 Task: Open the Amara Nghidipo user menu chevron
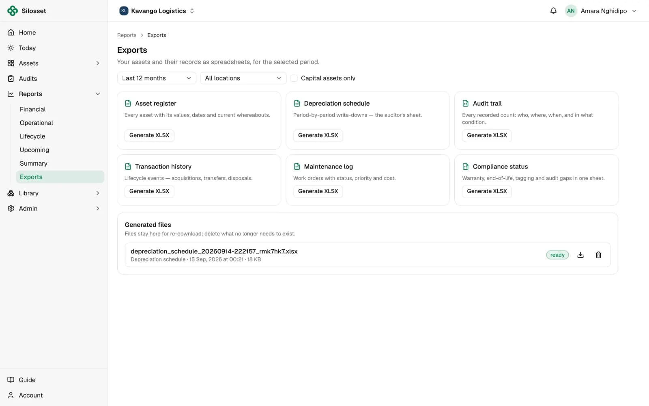tap(634, 11)
